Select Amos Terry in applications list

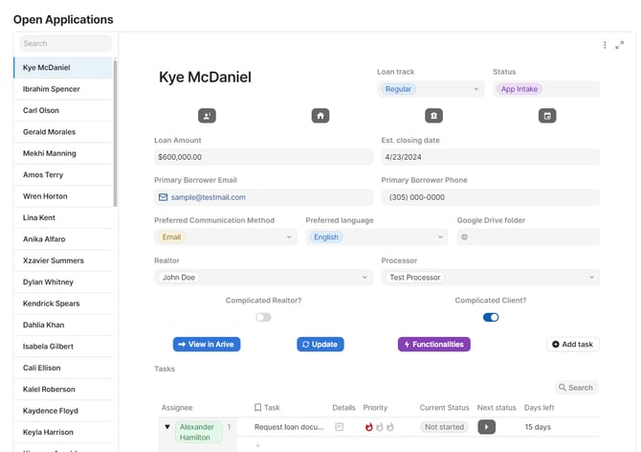click(x=63, y=174)
